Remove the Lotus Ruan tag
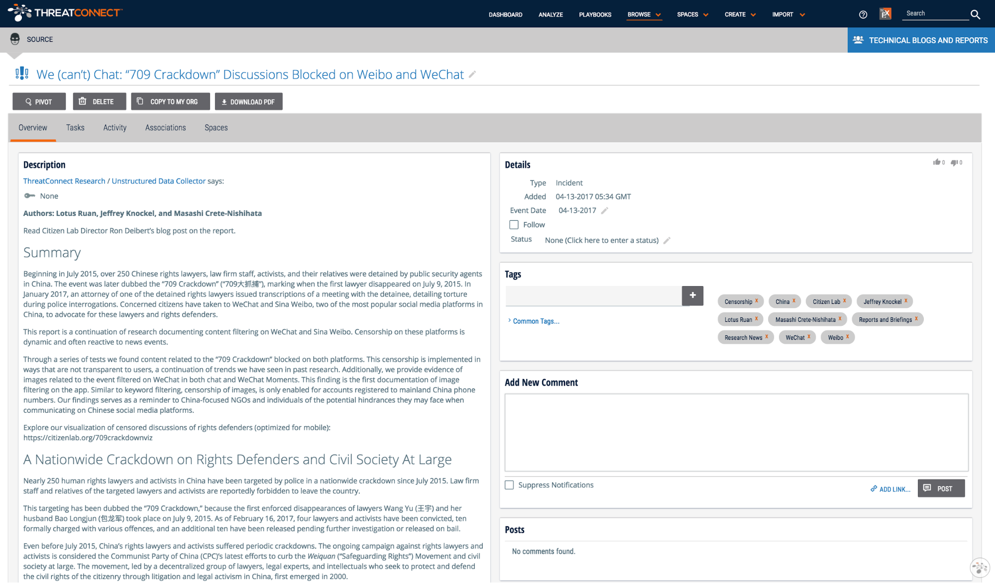The image size is (995, 583). point(757,318)
